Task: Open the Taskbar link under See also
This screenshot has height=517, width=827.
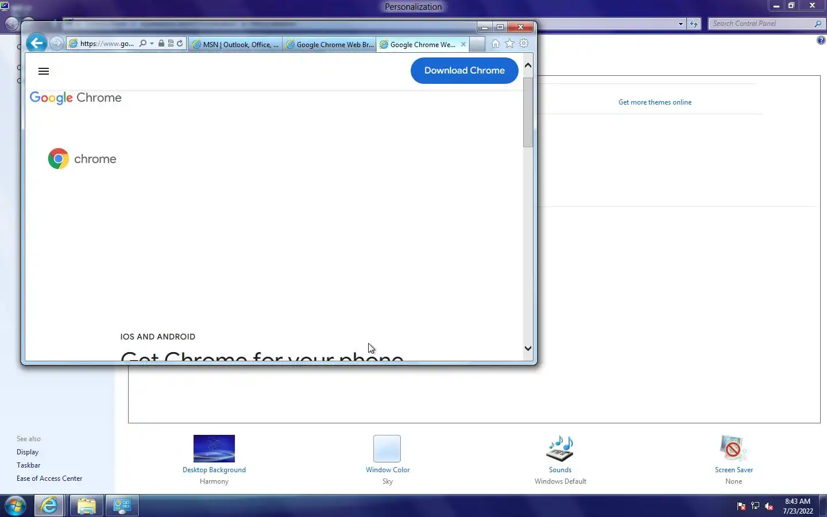Action: 29,465
